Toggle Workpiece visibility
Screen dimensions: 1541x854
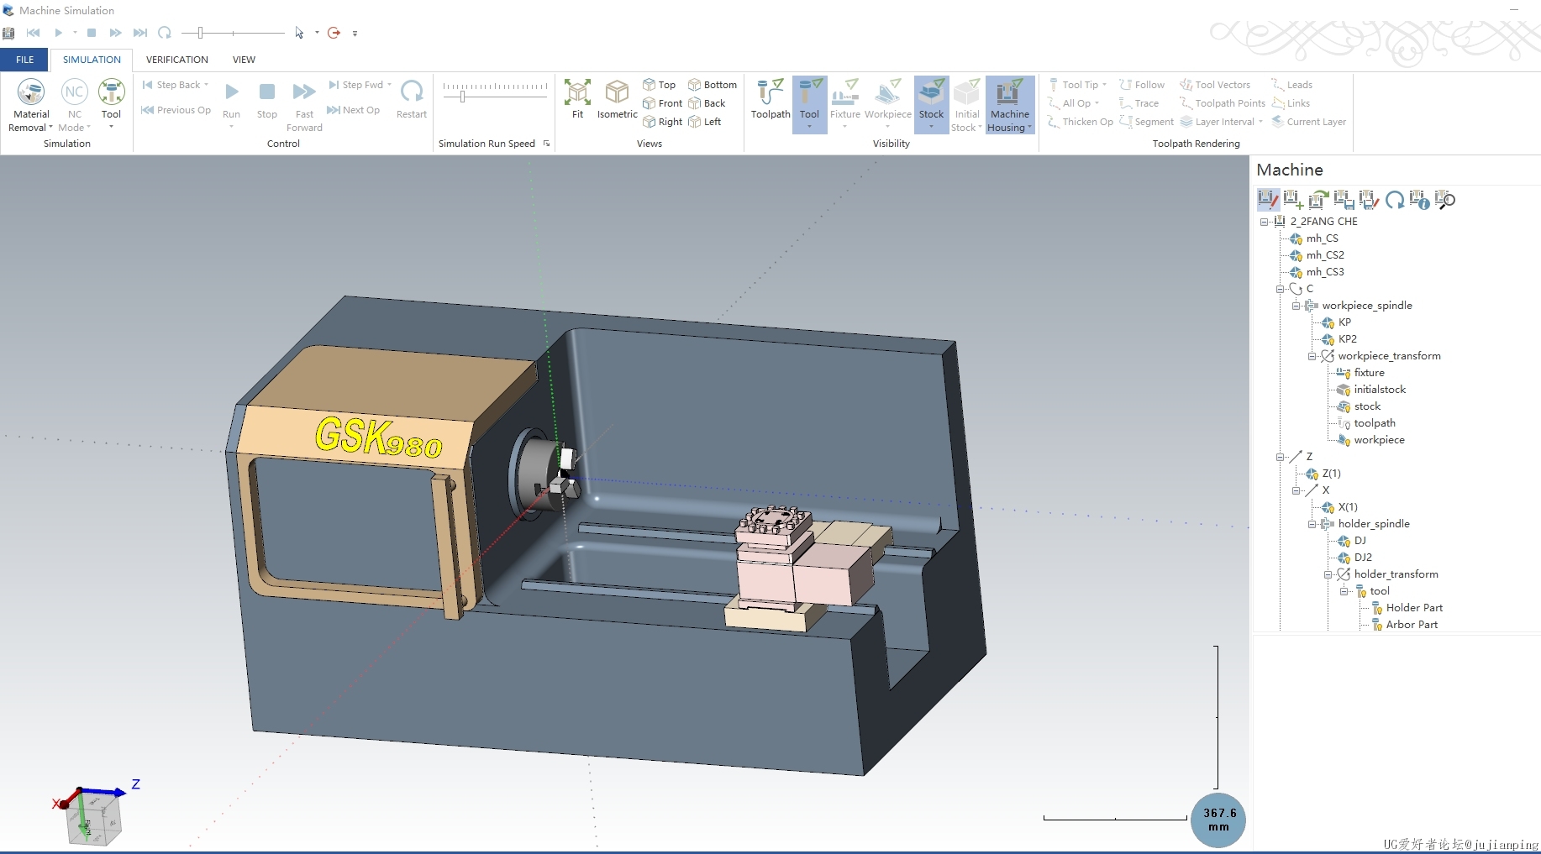click(x=888, y=99)
